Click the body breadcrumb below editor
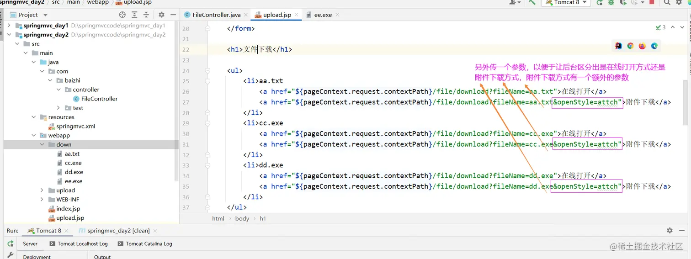 pos(242,218)
